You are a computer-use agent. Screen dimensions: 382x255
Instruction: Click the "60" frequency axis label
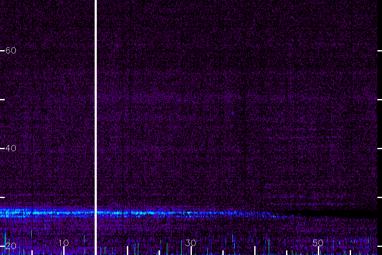tap(11, 51)
